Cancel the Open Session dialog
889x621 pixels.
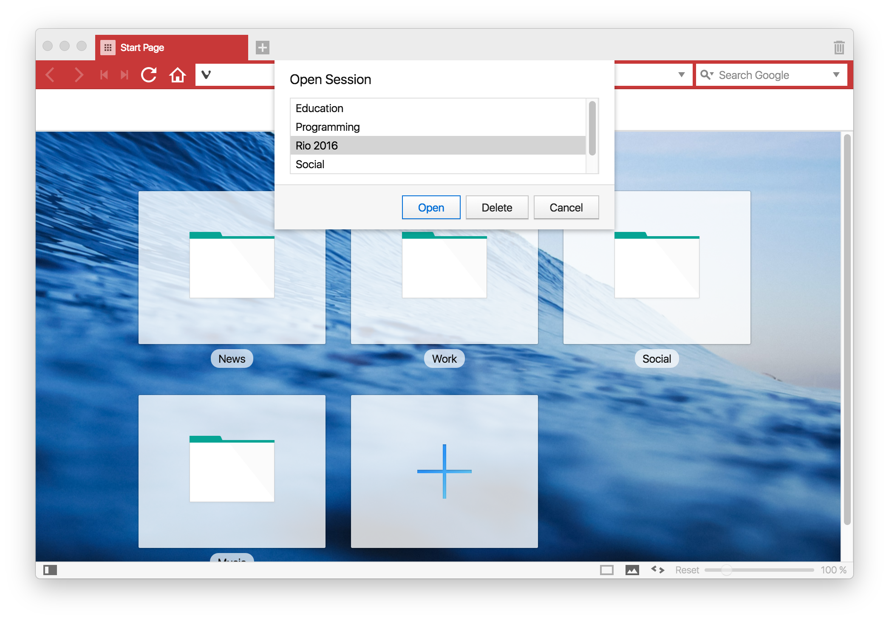pyautogui.click(x=566, y=207)
